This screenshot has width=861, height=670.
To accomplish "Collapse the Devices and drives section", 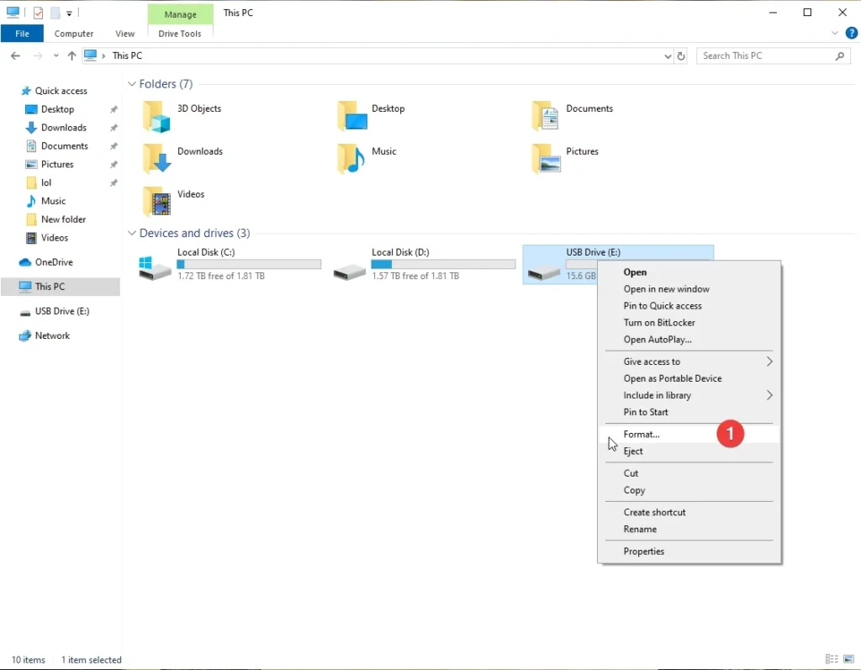I will 132,233.
